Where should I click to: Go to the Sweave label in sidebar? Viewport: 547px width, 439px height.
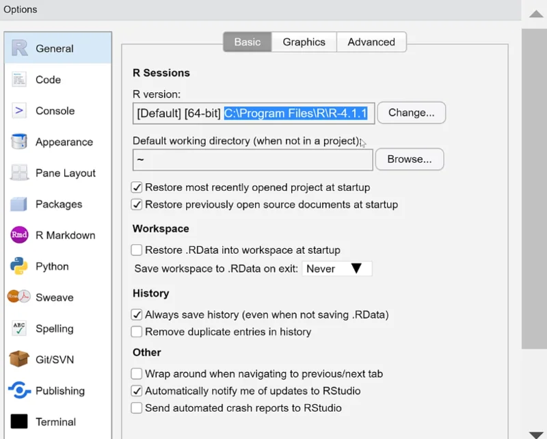[55, 297]
